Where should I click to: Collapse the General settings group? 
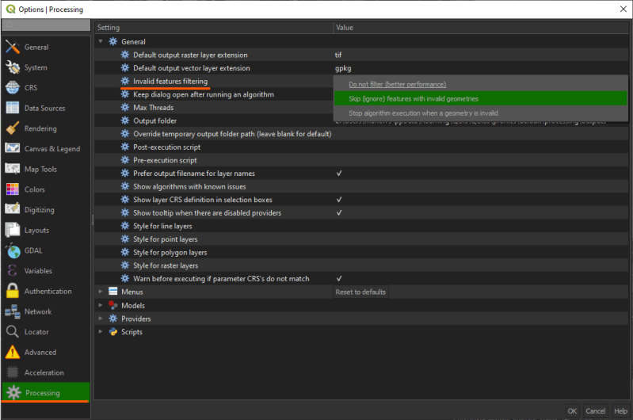point(101,41)
